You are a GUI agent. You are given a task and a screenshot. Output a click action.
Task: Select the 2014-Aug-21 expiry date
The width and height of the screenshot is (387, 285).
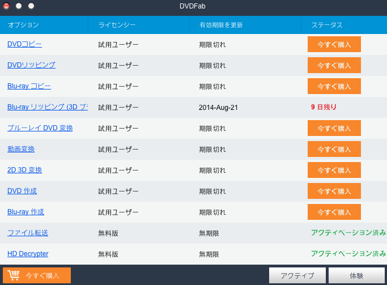(x=218, y=108)
